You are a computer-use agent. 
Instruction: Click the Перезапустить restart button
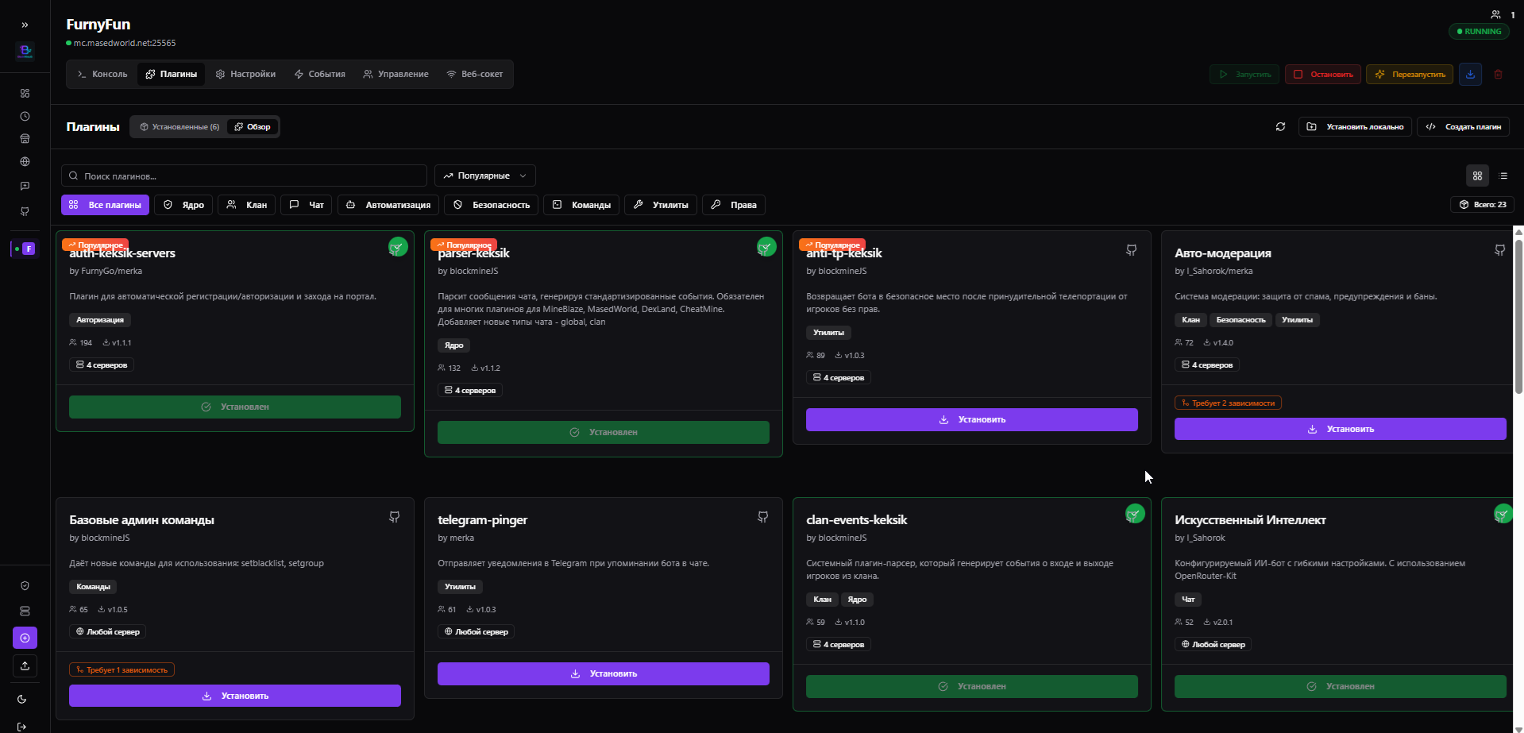coord(1410,75)
